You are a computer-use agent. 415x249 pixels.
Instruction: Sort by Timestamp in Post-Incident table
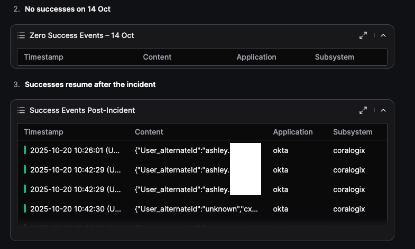(43, 132)
